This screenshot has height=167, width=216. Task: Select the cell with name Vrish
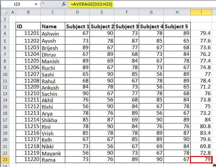[53, 133]
